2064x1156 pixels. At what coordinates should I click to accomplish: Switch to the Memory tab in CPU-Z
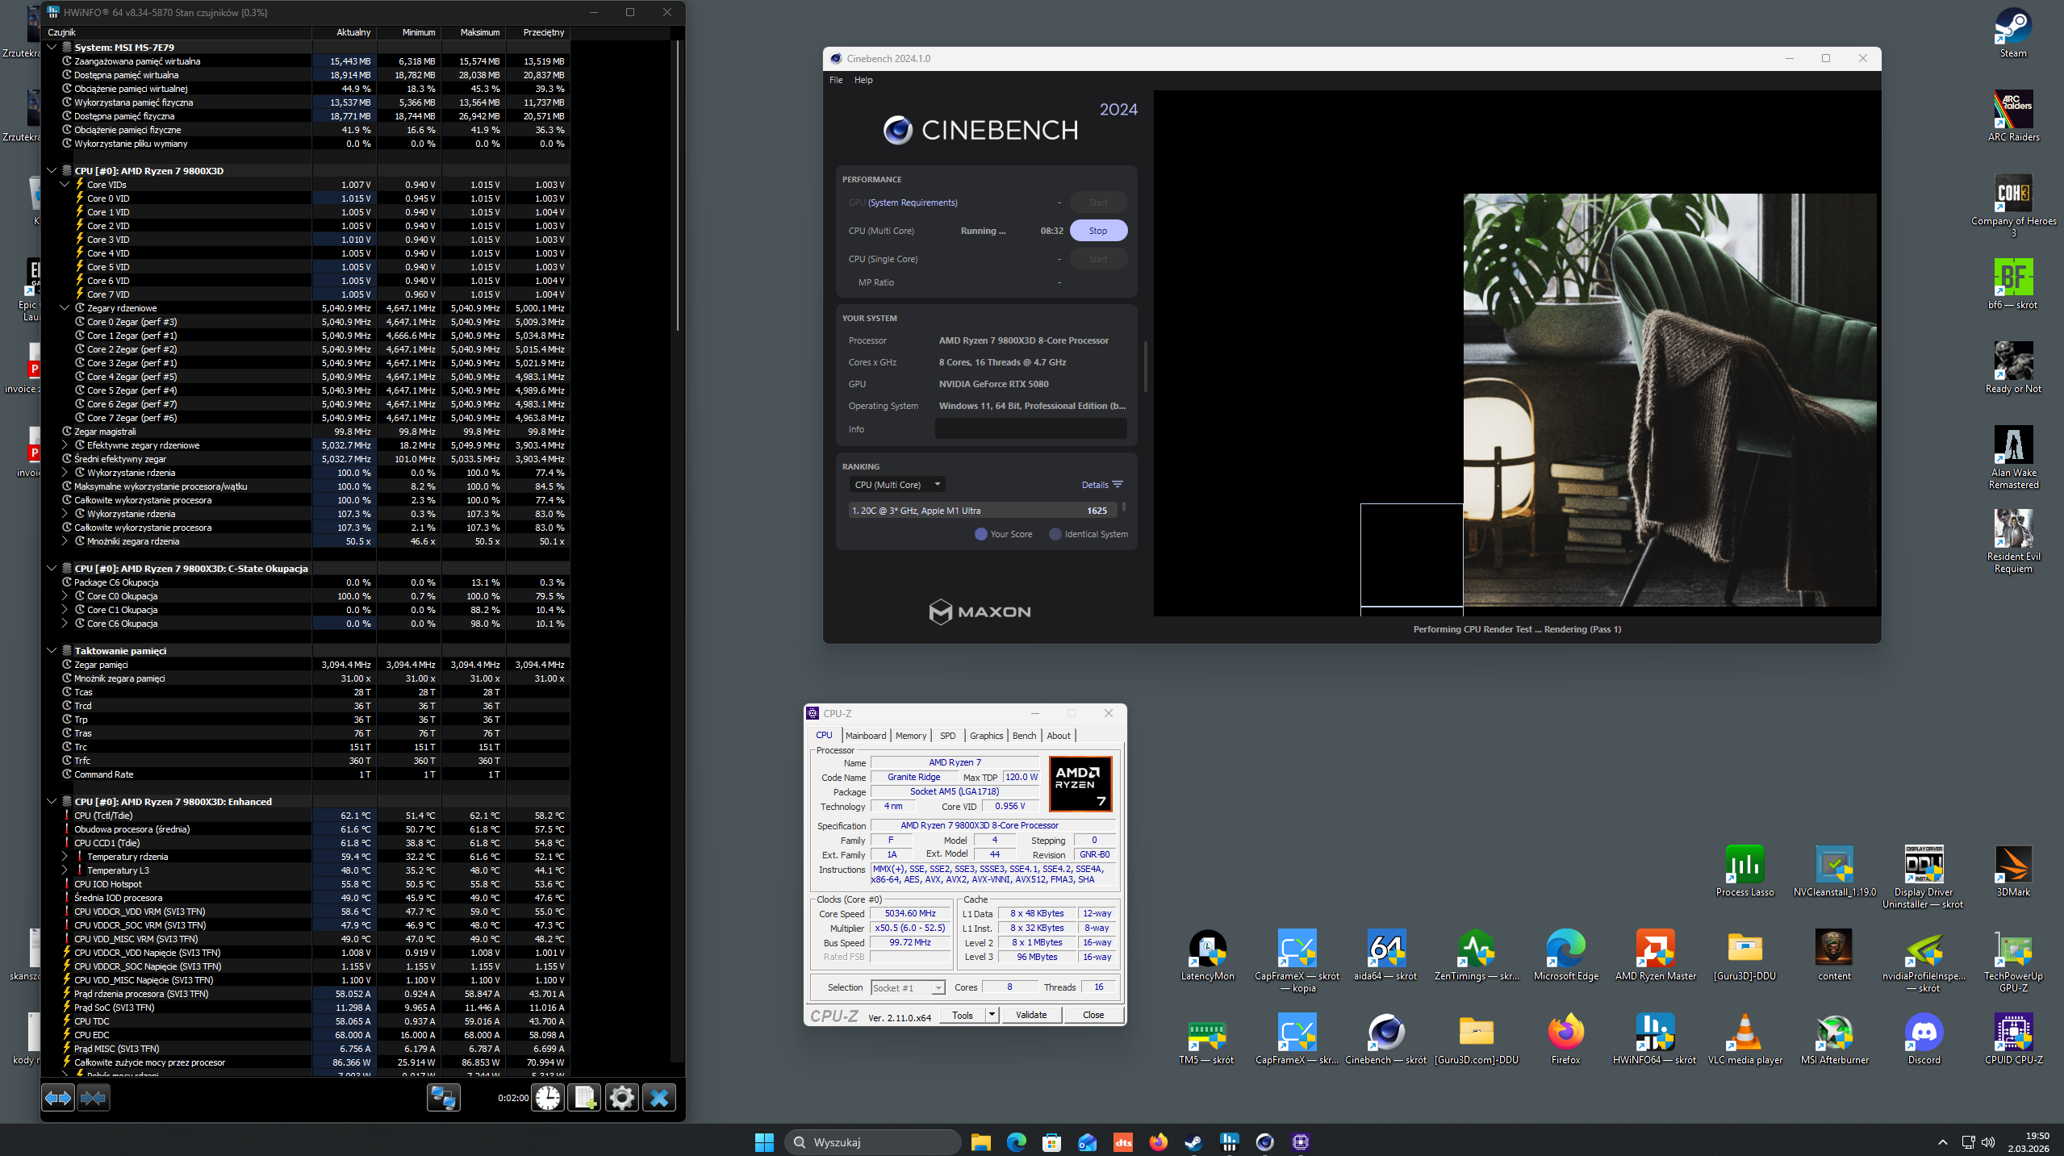pos(910,736)
